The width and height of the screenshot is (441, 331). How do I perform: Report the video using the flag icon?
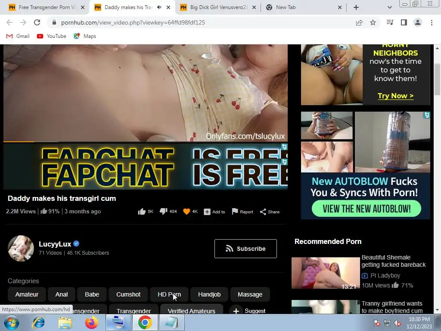[x=242, y=212]
